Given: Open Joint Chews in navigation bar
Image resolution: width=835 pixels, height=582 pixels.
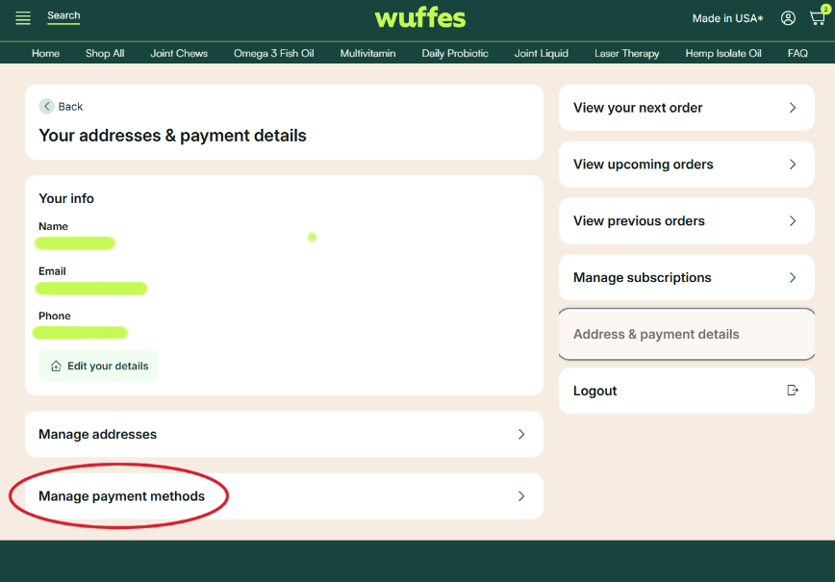Looking at the screenshot, I should 179,54.
